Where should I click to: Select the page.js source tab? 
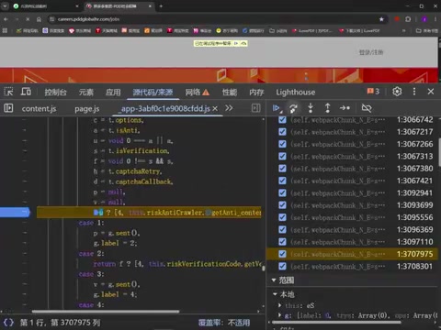click(x=87, y=109)
